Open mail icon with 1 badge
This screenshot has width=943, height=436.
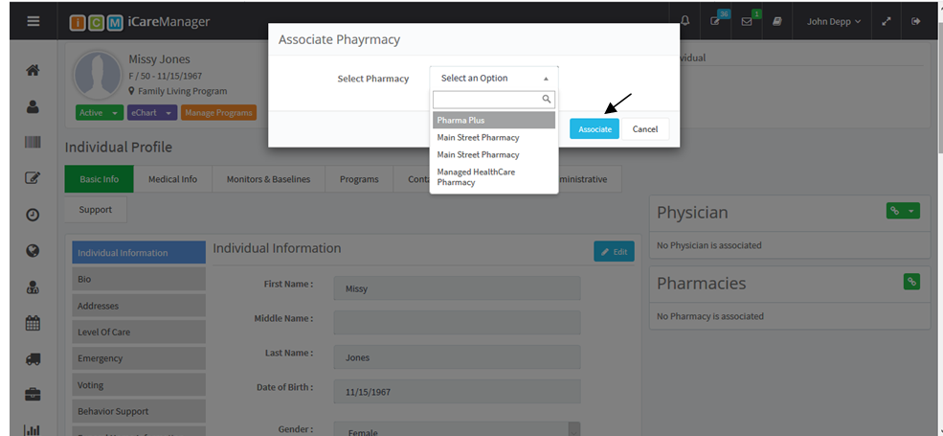748,20
